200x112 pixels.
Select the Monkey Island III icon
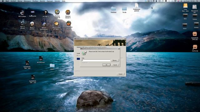click(x=57, y=12)
